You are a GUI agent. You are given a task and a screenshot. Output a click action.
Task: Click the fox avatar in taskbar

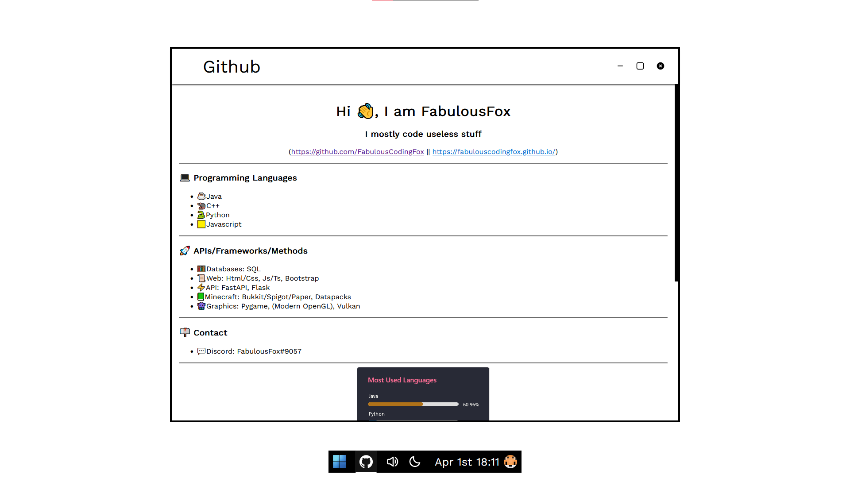point(510,462)
